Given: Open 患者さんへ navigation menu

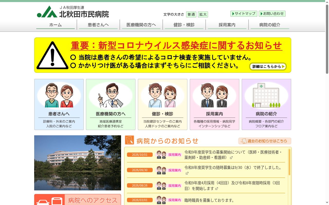Looking at the screenshot, I should point(98,25).
